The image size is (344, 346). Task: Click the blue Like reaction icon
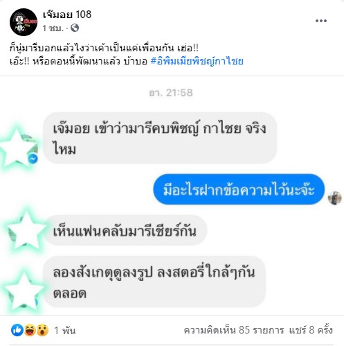click(17, 330)
